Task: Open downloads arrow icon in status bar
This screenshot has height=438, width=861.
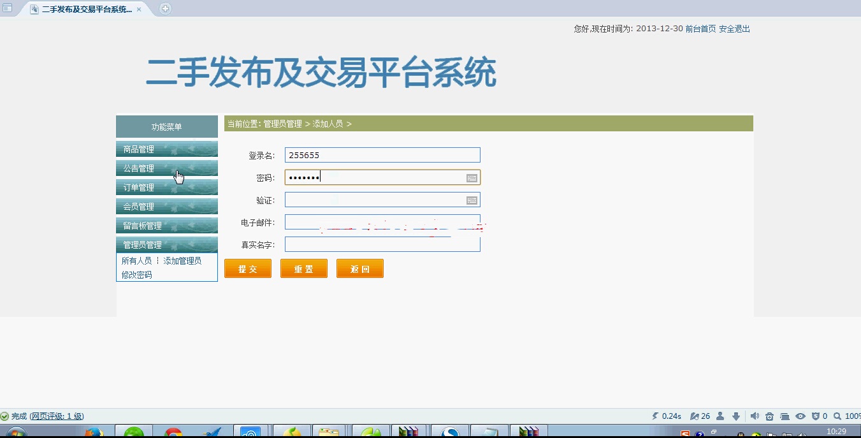Action: click(736, 416)
